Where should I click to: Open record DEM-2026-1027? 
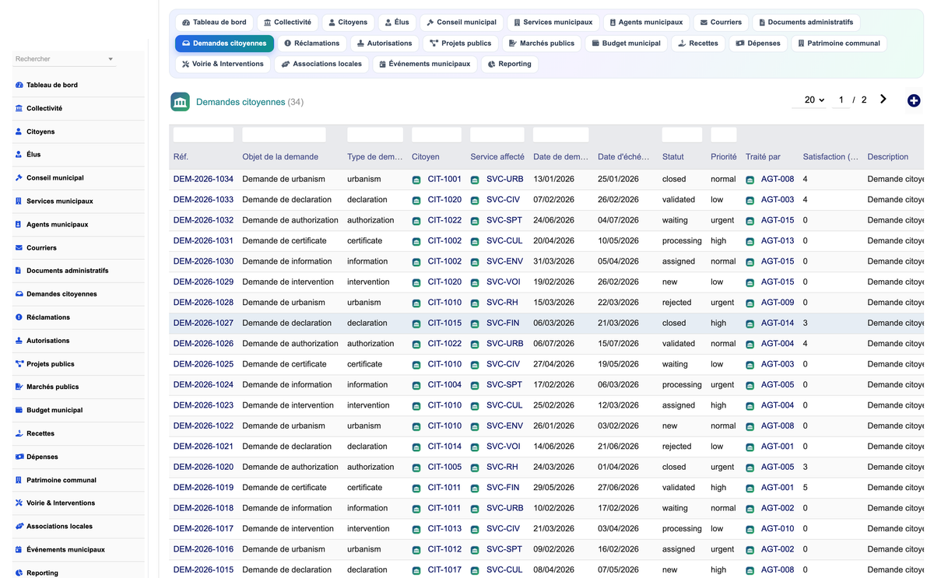coord(203,323)
